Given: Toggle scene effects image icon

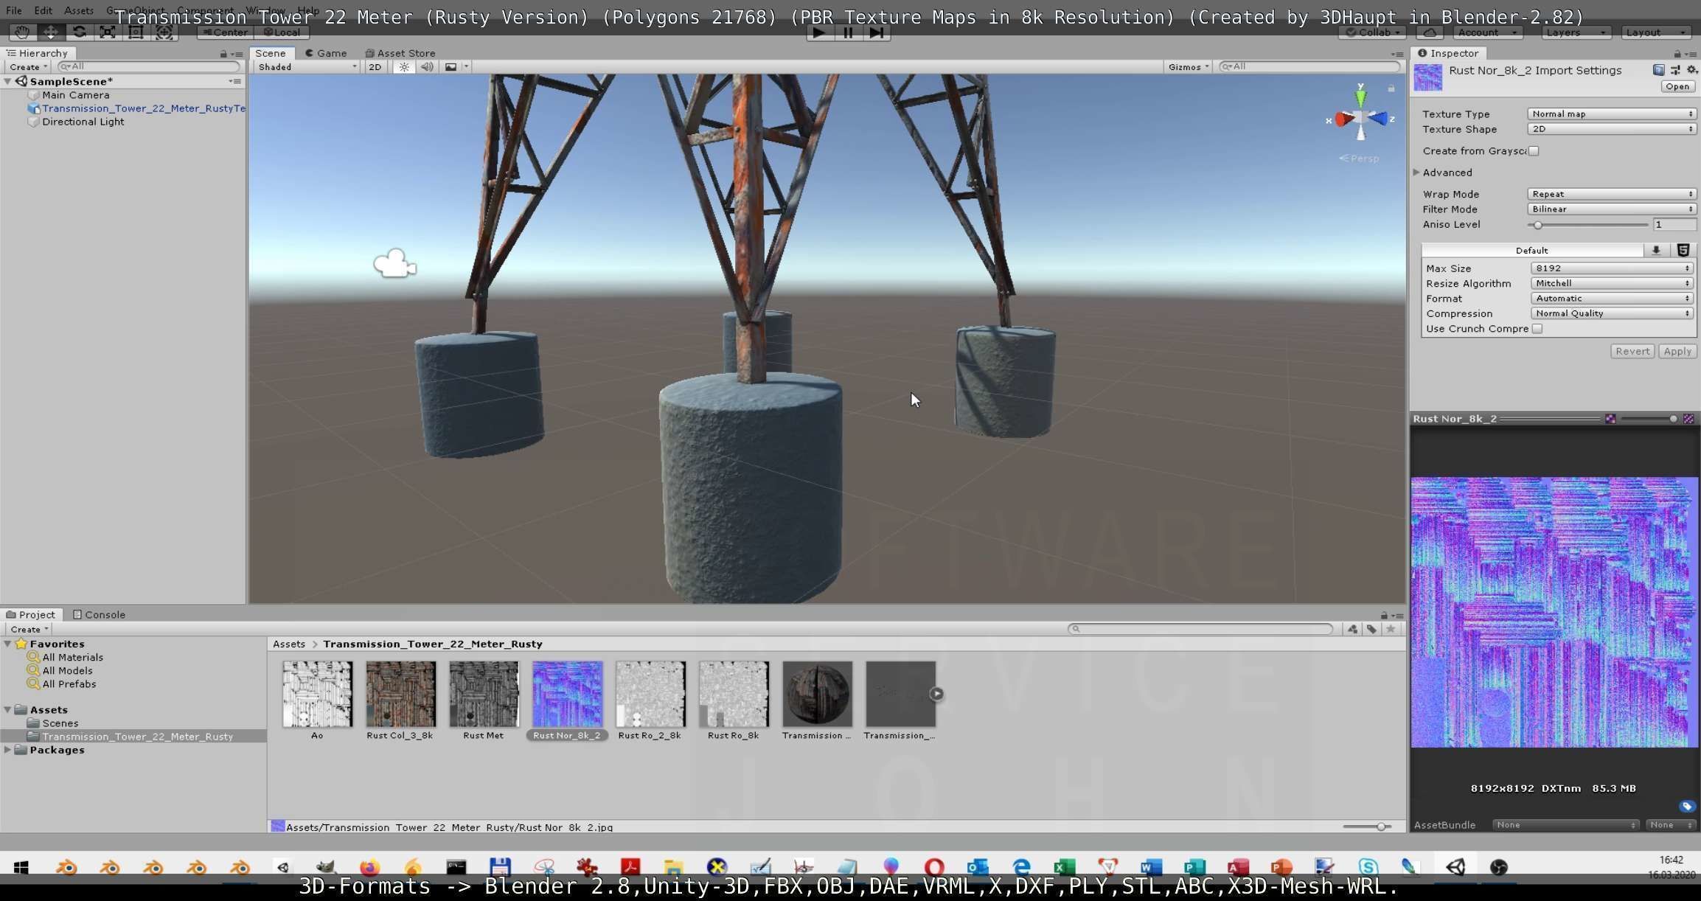Looking at the screenshot, I should pos(451,67).
